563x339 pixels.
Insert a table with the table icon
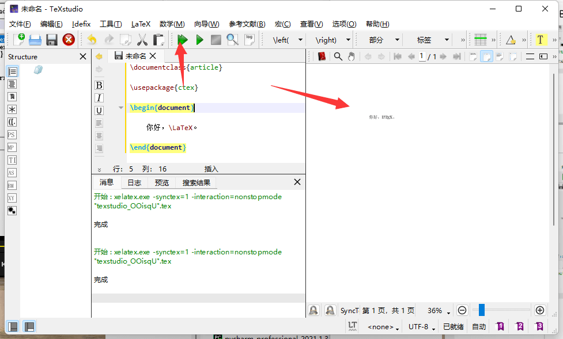tap(481, 40)
